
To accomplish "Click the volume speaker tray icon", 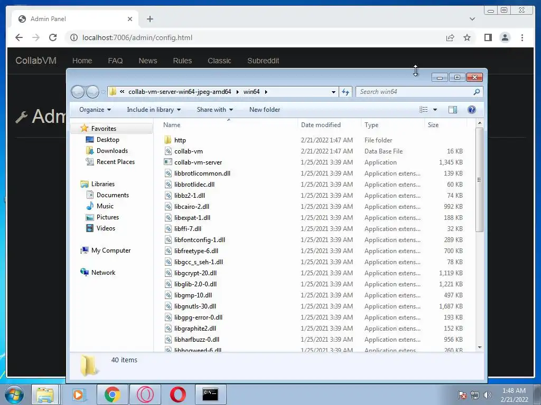I will 488,394.
